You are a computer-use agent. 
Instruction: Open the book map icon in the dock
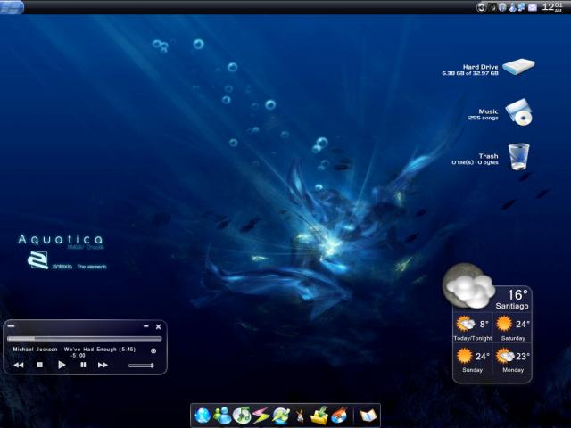pos(368,416)
